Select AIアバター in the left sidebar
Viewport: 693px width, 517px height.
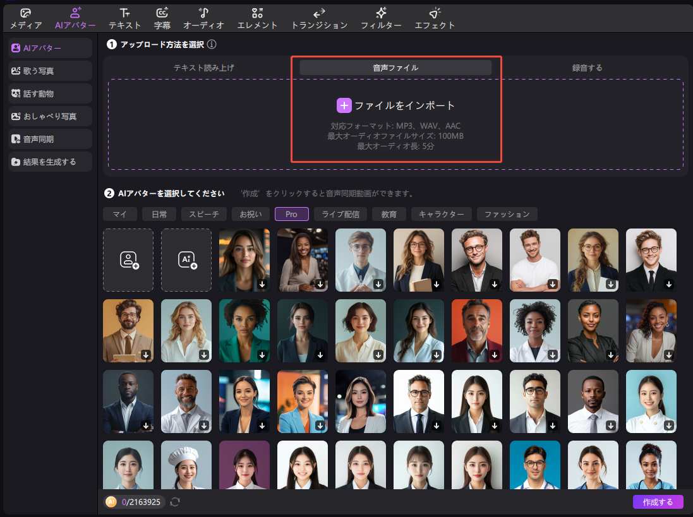pos(50,48)
